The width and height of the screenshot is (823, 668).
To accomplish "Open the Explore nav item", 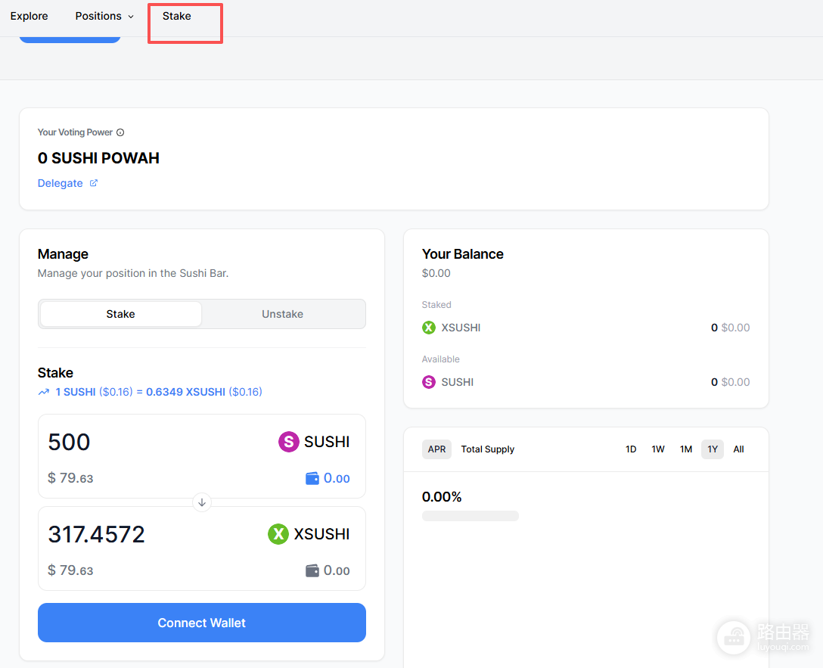I will [29, 17].
